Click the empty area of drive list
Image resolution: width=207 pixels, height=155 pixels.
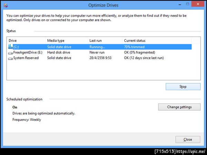click(103, 71)
